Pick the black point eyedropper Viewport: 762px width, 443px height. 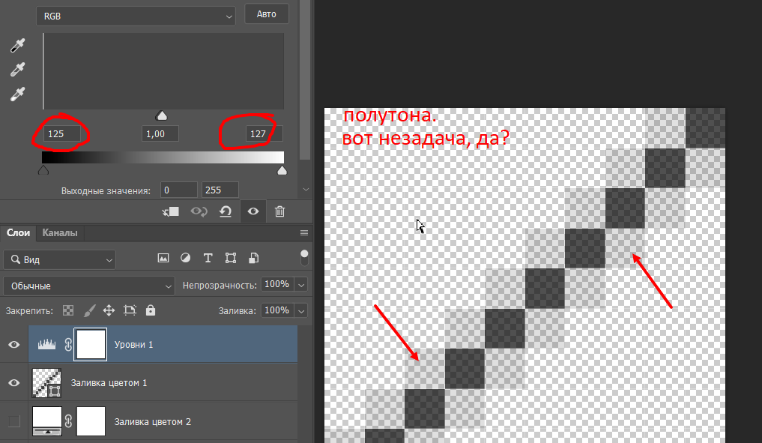[x=17, y=46]
